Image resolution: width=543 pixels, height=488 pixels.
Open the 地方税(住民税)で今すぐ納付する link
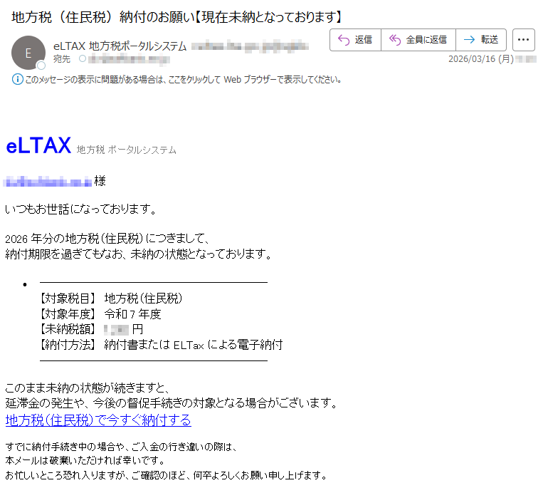(98, 420)
